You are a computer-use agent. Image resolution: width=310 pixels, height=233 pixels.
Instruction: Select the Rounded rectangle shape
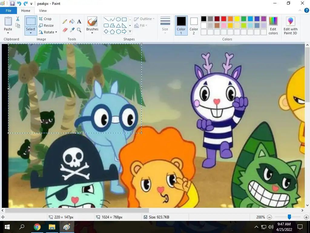tap(106, 25)
